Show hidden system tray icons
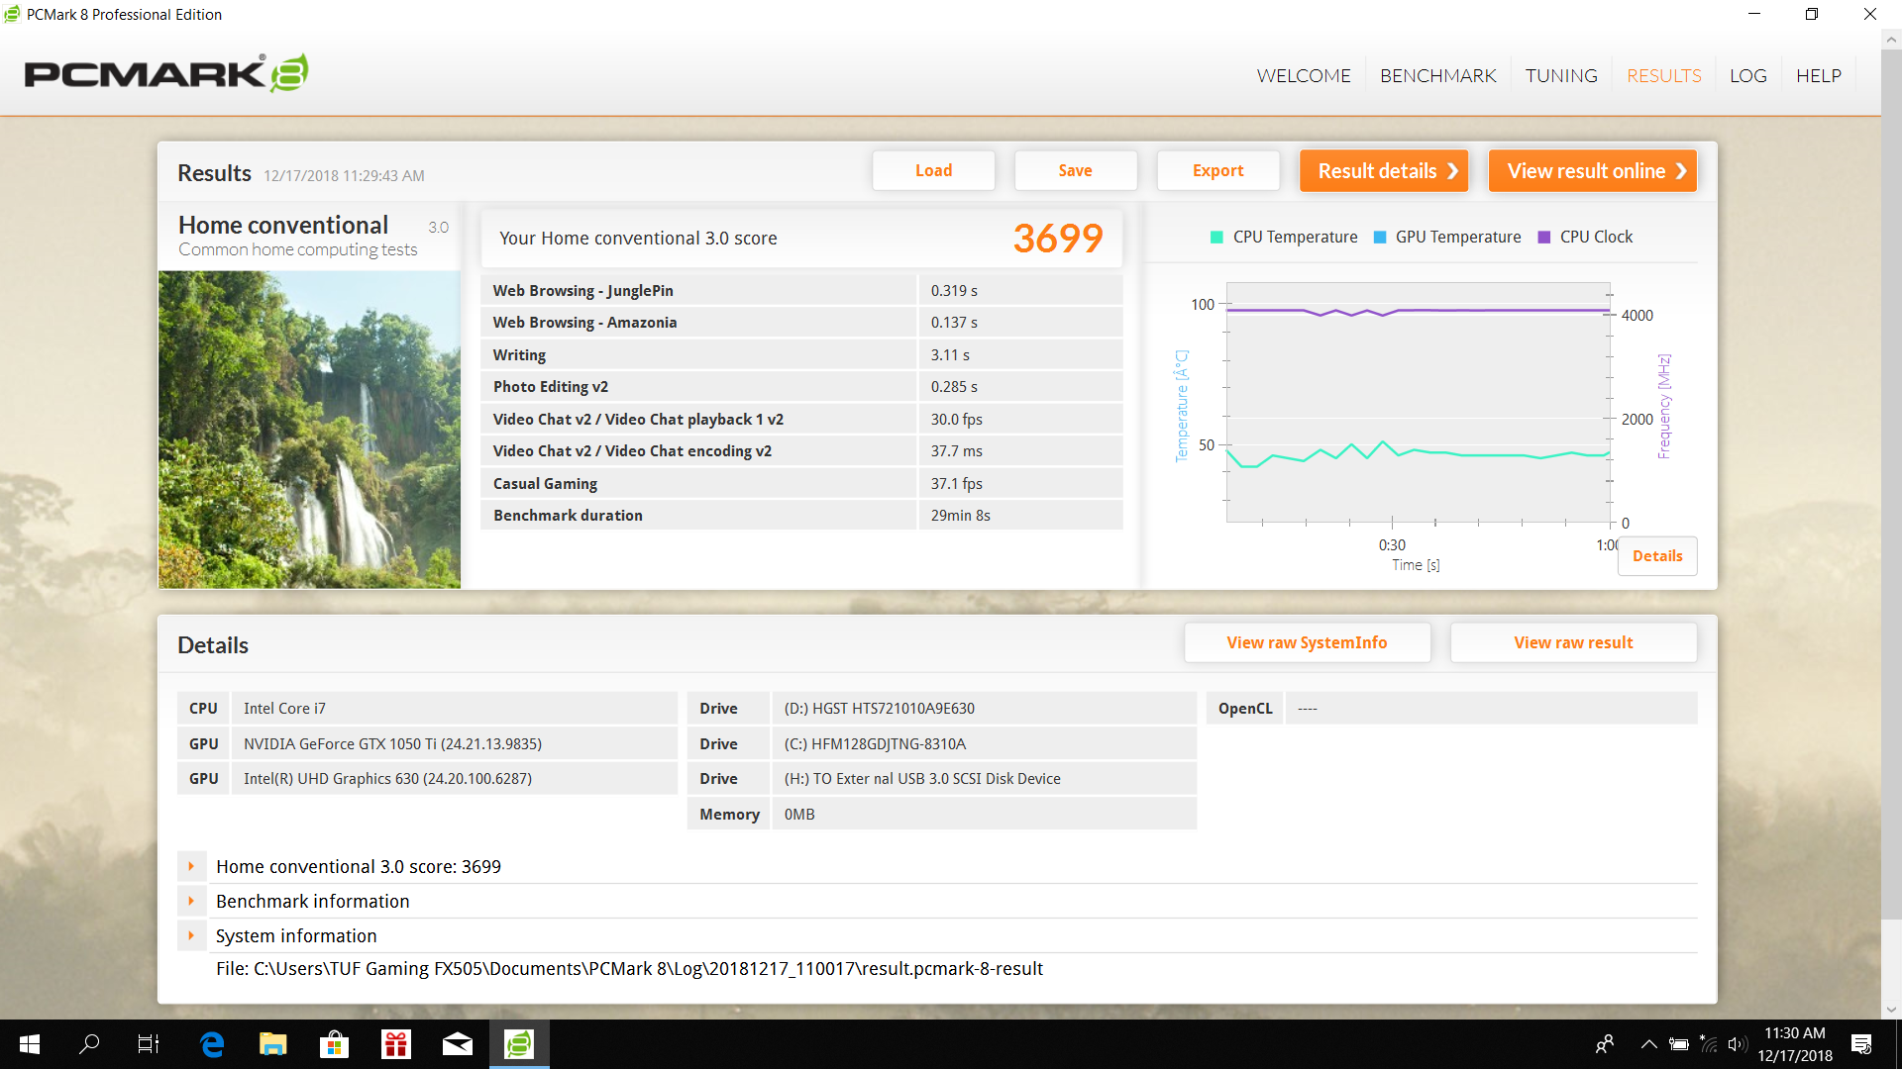This screenshot has height=1069, width=1902. pyautogui.click(x=1648, y=1044)
